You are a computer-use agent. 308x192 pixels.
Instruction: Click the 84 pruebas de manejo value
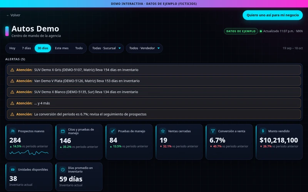113,140
